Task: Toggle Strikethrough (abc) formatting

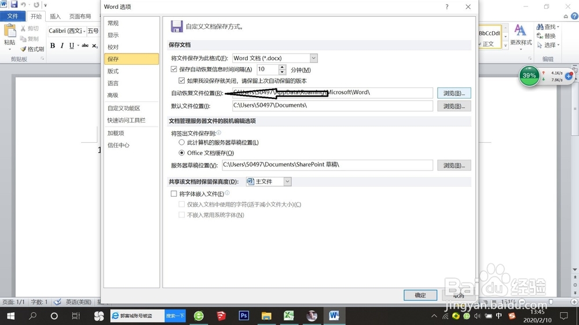Action: [85, 45]
